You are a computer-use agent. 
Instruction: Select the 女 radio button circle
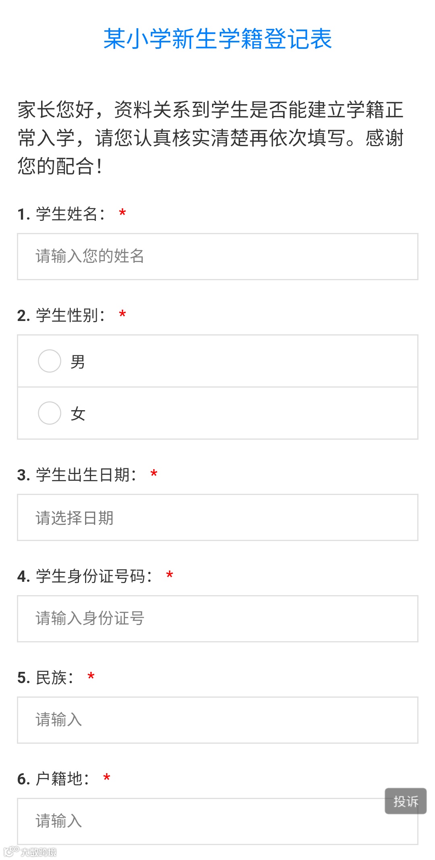click(49, 413)
